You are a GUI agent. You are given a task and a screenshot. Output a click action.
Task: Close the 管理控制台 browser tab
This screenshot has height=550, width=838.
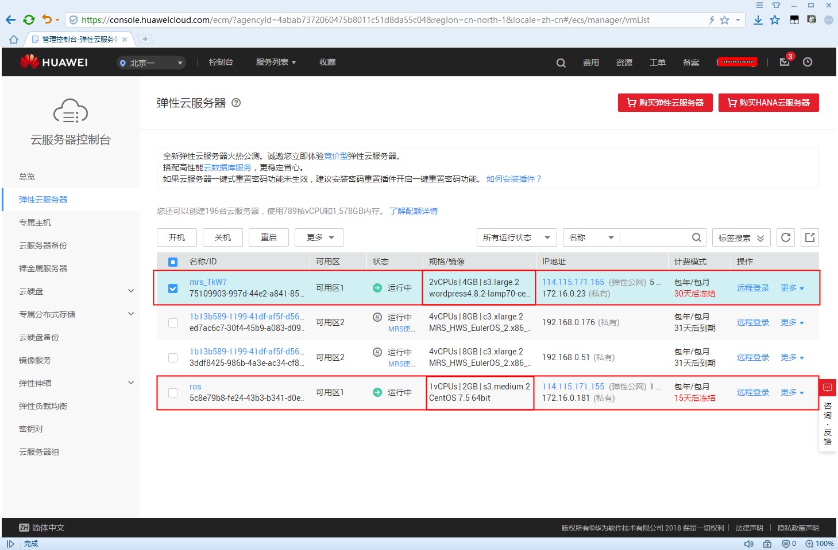pos(125,40)
